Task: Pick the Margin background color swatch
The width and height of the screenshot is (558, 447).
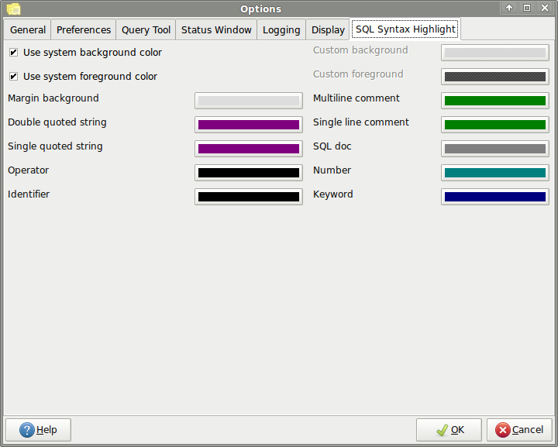Action: (248, 101)
